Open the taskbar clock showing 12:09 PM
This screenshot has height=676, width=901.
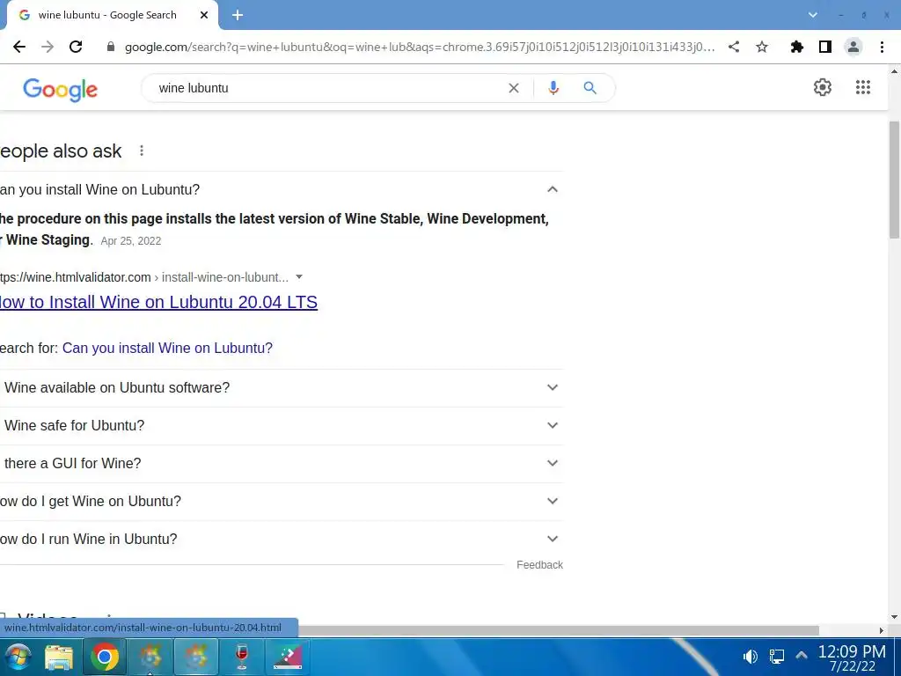tap(852, 658)
